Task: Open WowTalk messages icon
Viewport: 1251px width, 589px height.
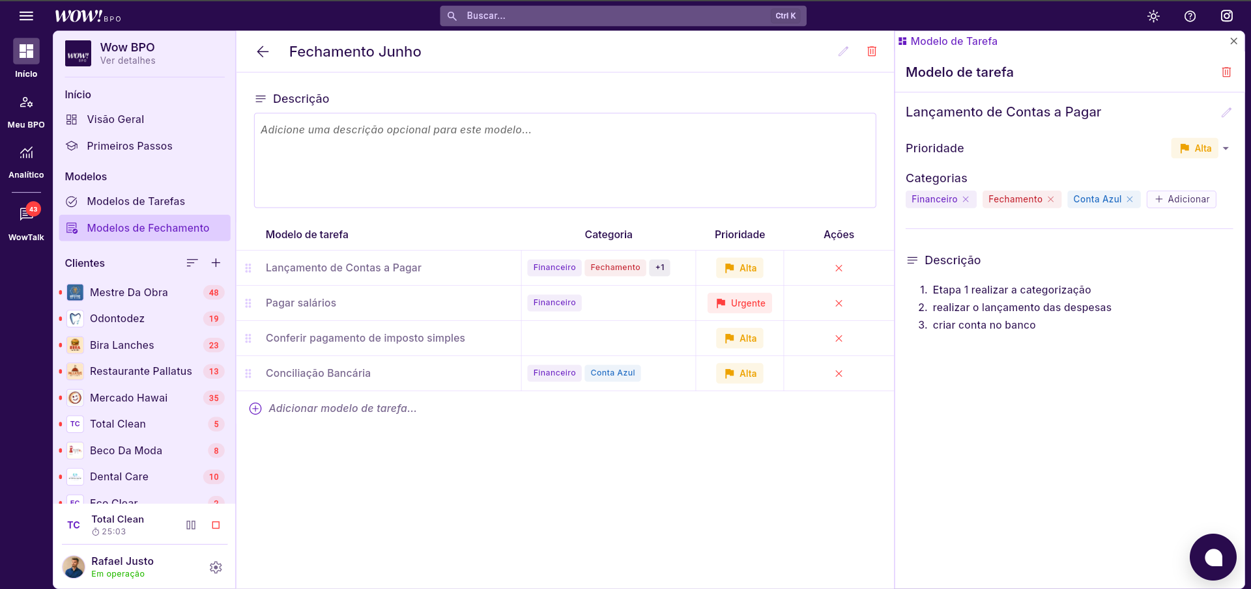Action: point(26,214)
